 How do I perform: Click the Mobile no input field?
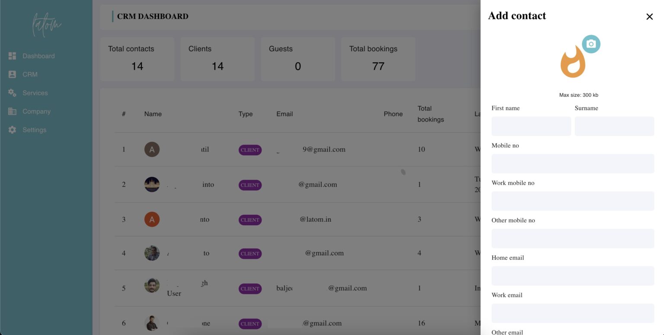pyautogui.click(x=572, y=163)
